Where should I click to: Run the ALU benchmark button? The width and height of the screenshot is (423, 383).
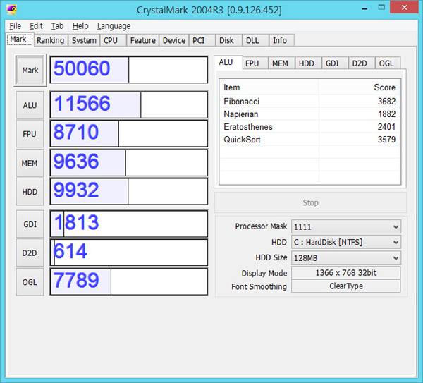tap(30, 105)
